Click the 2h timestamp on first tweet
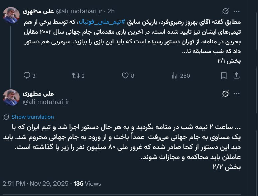This screenshot has height=196, width=258. [111, 11]
